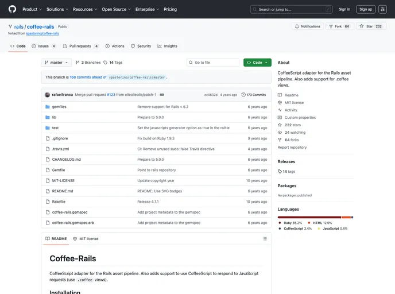Expand the Open Source menu
Image resolution: width=395 pixels, height=294 pixels.
117,9
